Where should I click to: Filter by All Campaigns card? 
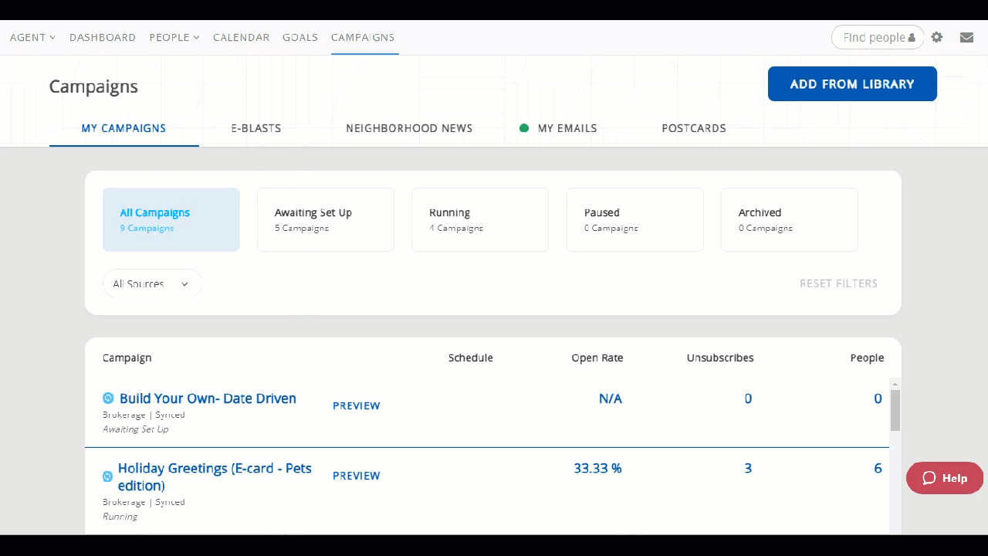click(171, 220)
